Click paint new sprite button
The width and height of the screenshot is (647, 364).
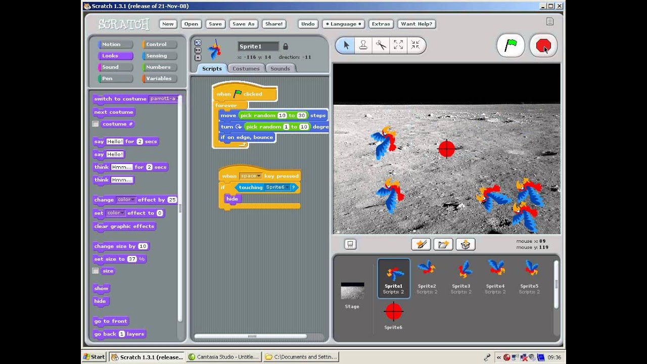click(421, 244)
